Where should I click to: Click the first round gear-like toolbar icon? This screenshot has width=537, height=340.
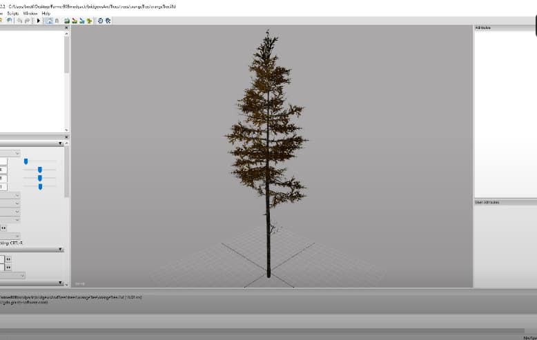[x=100, y=21]
